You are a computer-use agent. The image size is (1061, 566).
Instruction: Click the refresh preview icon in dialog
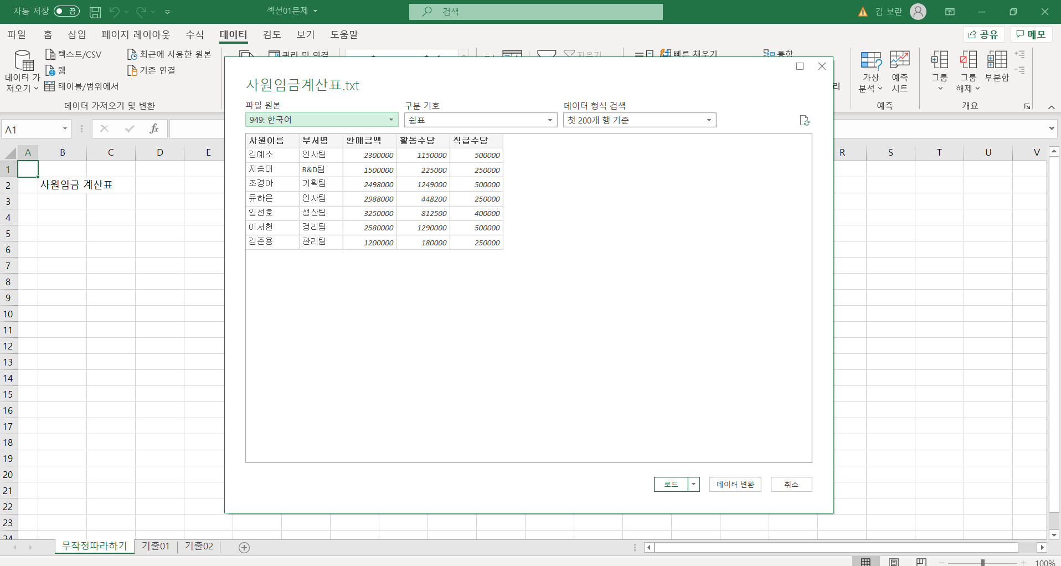tap(805, 120)
